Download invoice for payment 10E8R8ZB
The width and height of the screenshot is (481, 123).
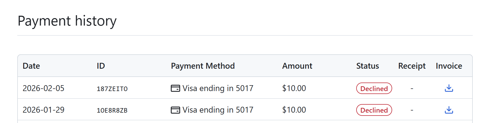click(x=449, y=110)
